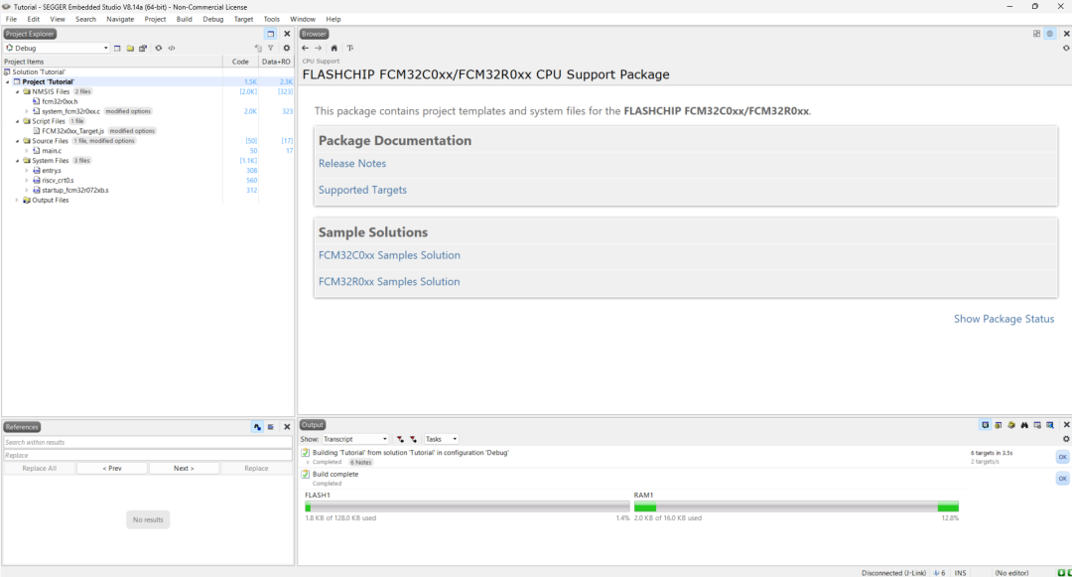Screen dimensions: 1072x577
Task: Open the Build menu
Action: (x=184, y=19)
